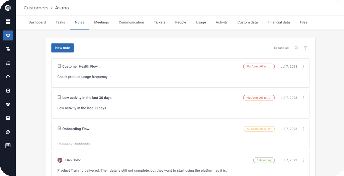The height and width of the screenshot is (176, 344).
Task: Open the Communication tab
Action: [x=132, y=22]
